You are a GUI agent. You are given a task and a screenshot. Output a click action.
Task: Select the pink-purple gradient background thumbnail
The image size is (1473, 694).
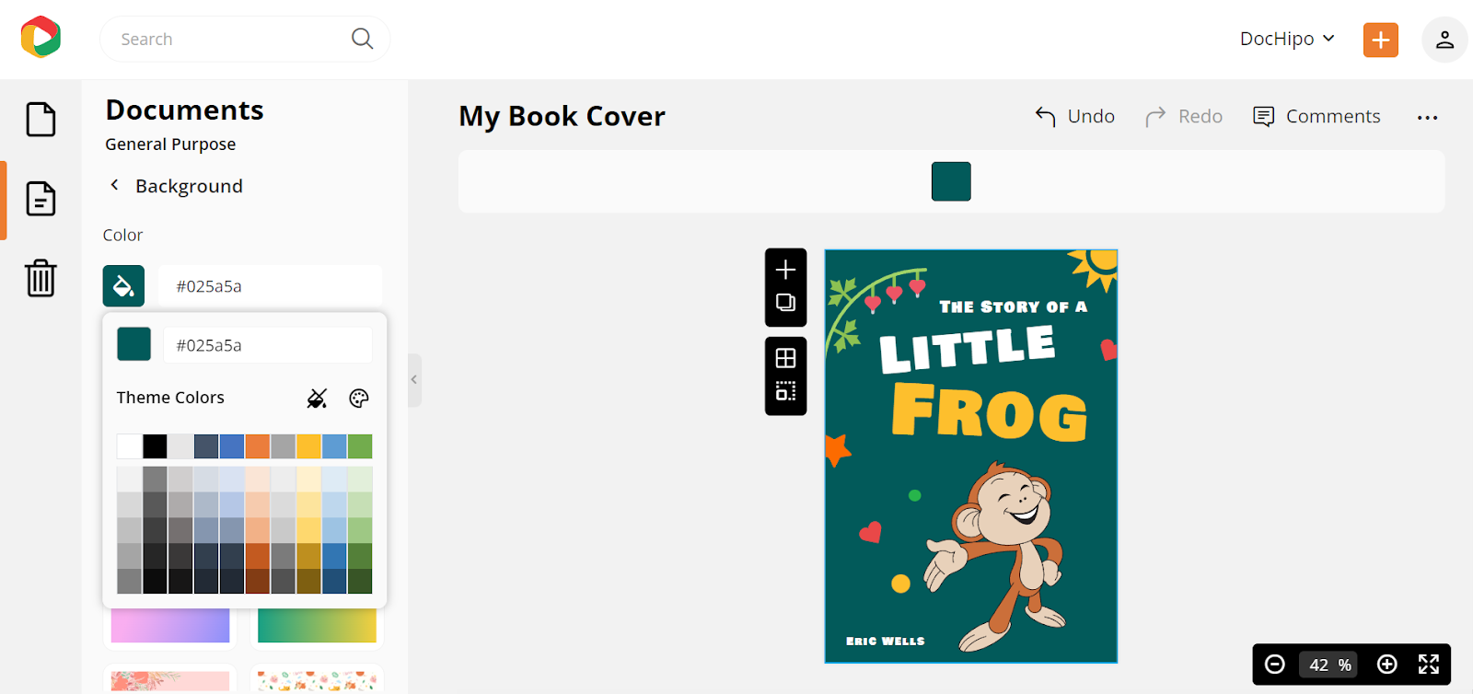click(170, 626)
